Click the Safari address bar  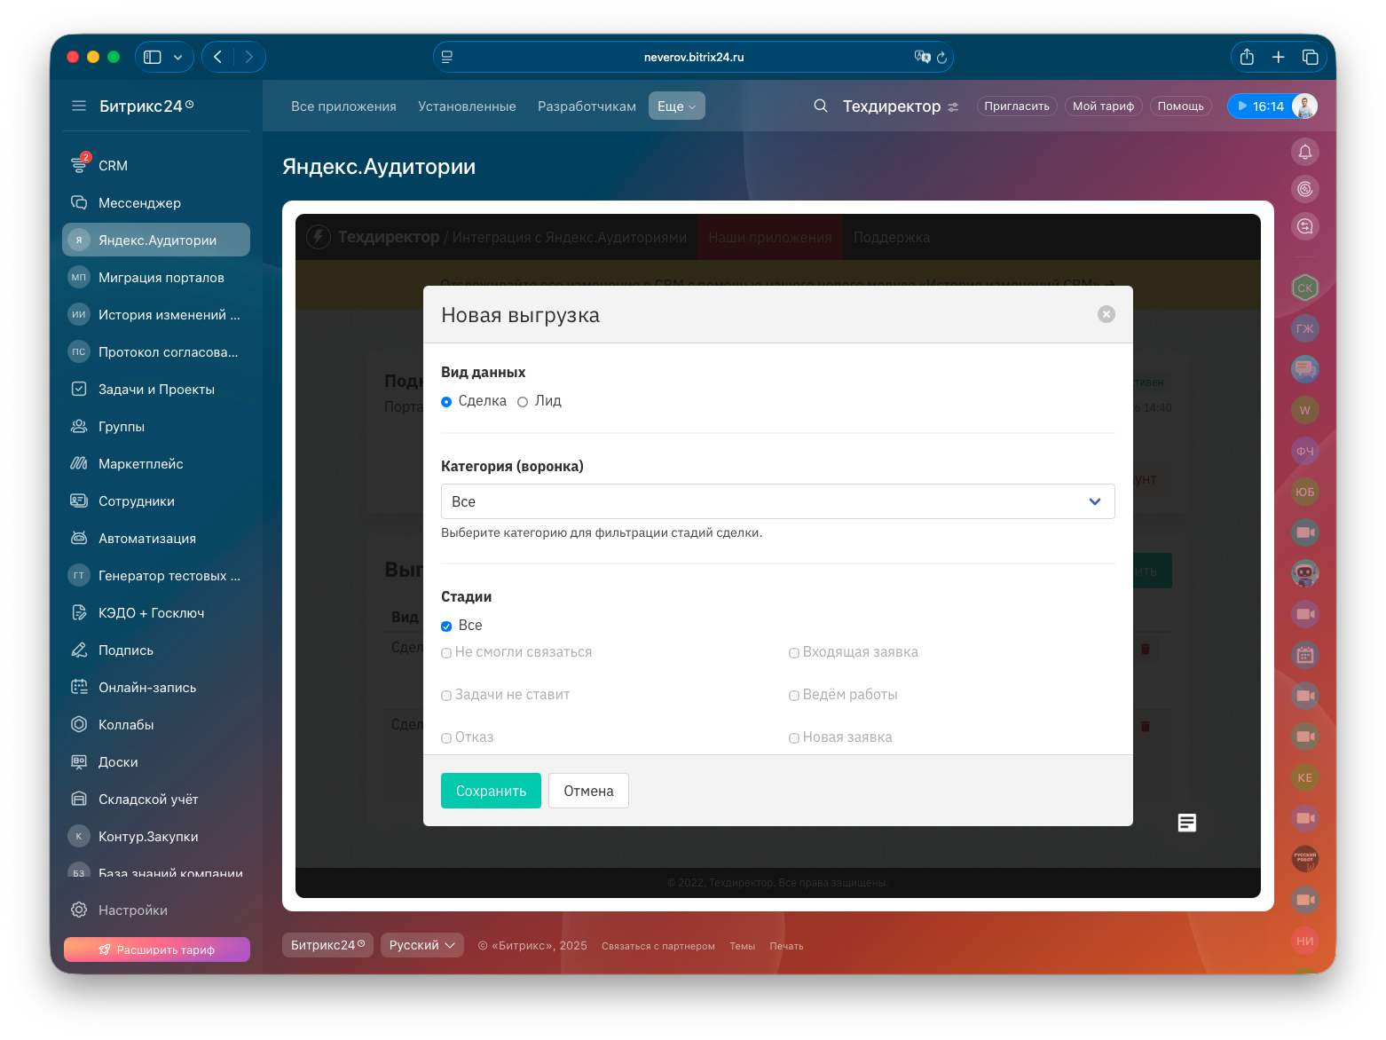click(693, 57)
